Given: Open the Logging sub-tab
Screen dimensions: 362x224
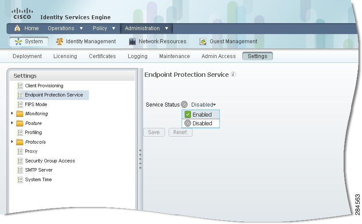Looking at the screenshot, I should tap(137, 56).
